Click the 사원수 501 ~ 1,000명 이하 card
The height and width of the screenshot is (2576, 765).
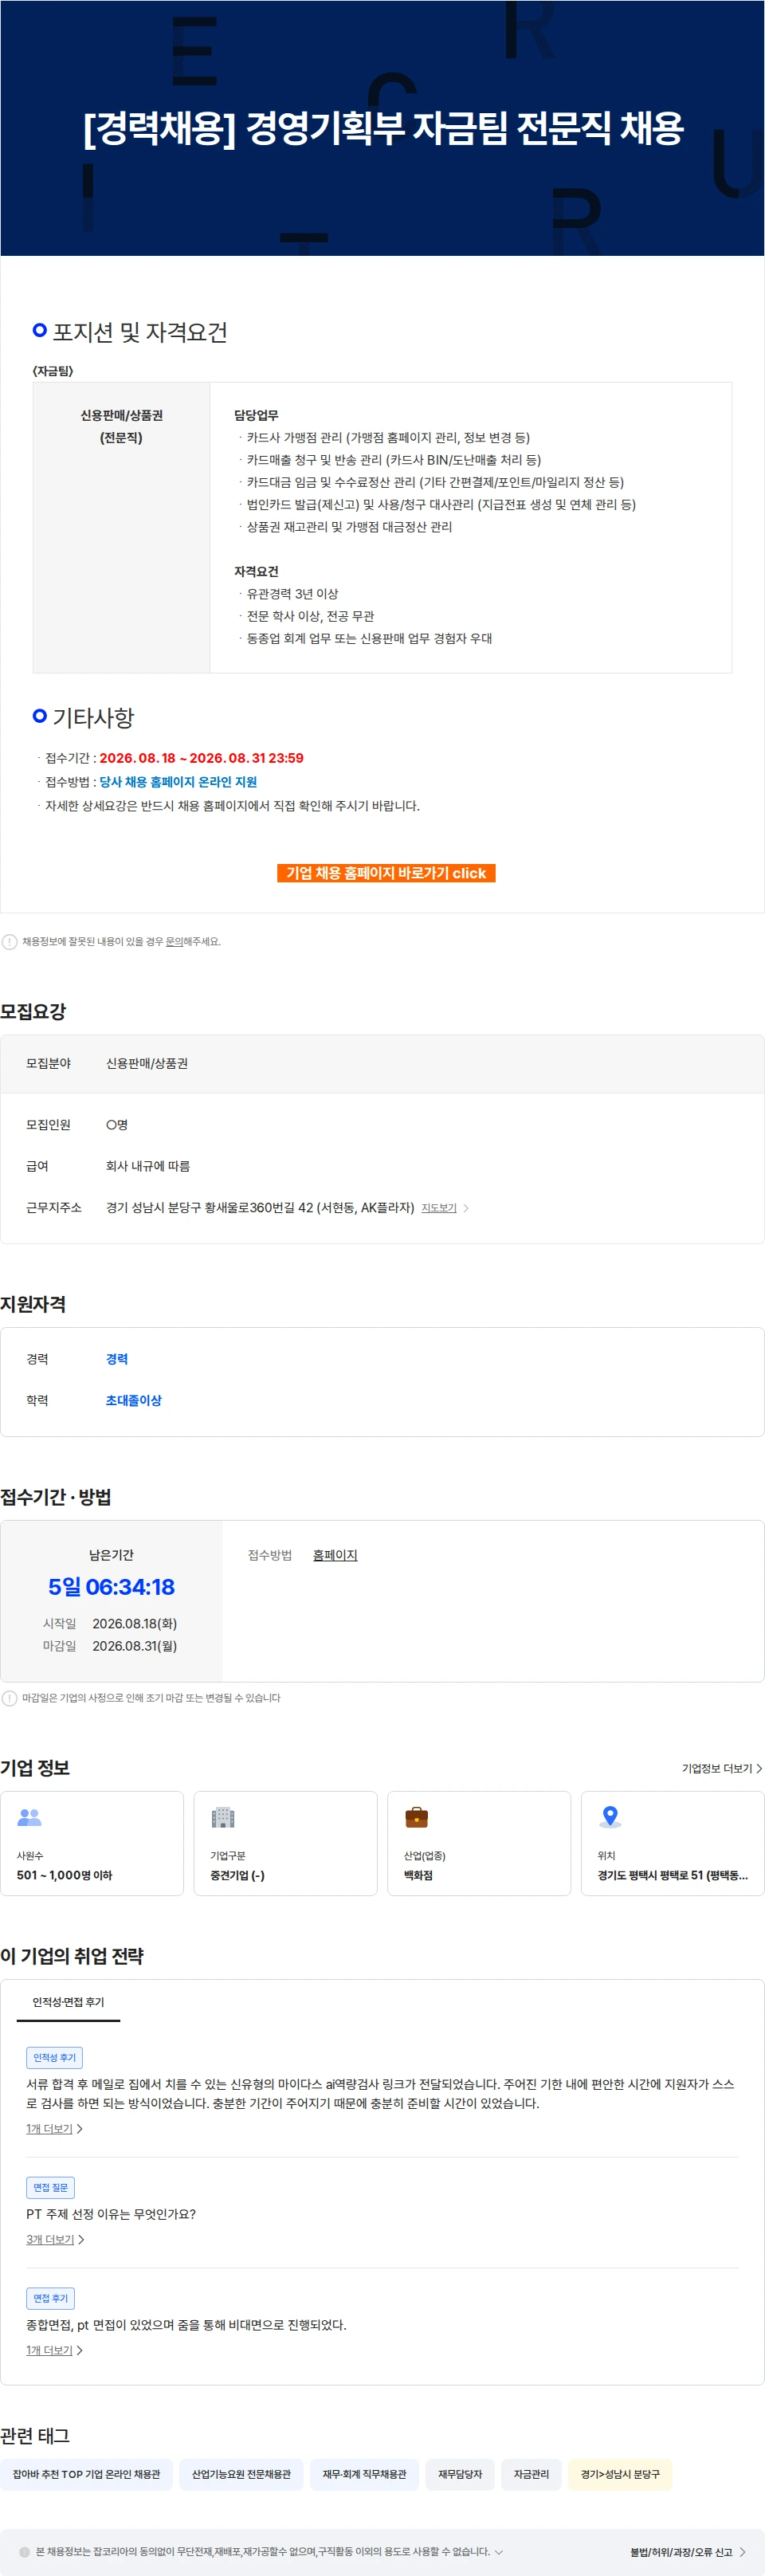point(92,1843)
